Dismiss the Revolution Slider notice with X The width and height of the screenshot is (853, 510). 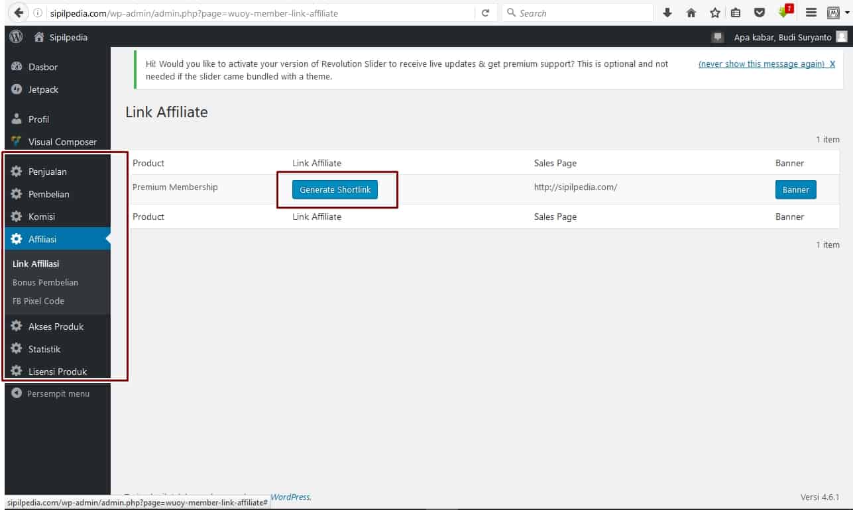point(832,64)
